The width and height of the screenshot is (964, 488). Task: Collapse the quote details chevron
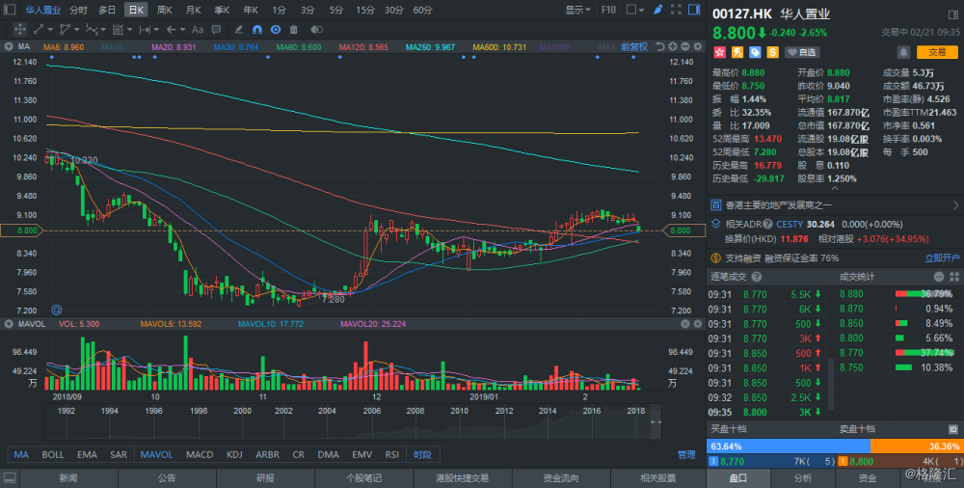click(x=834, y=189)
